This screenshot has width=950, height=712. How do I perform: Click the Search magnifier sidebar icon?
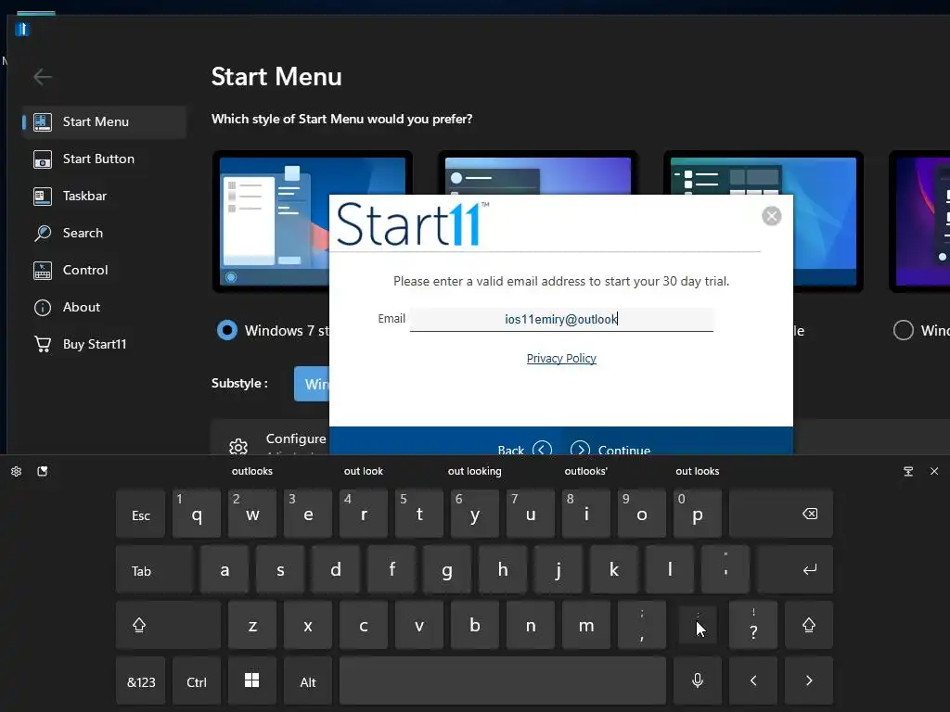click(43, 233)
